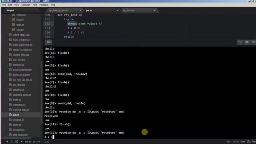Open somepro.ex file

pyautogui.click(x=19, y=130)
